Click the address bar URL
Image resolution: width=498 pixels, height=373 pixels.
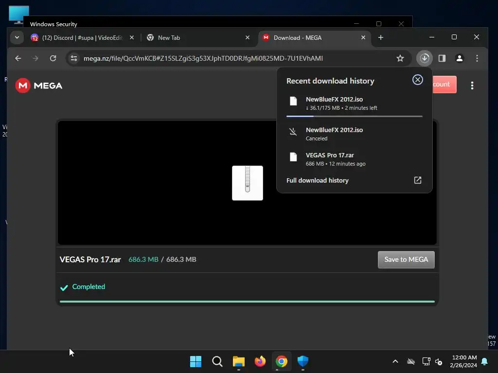(203, 58)
